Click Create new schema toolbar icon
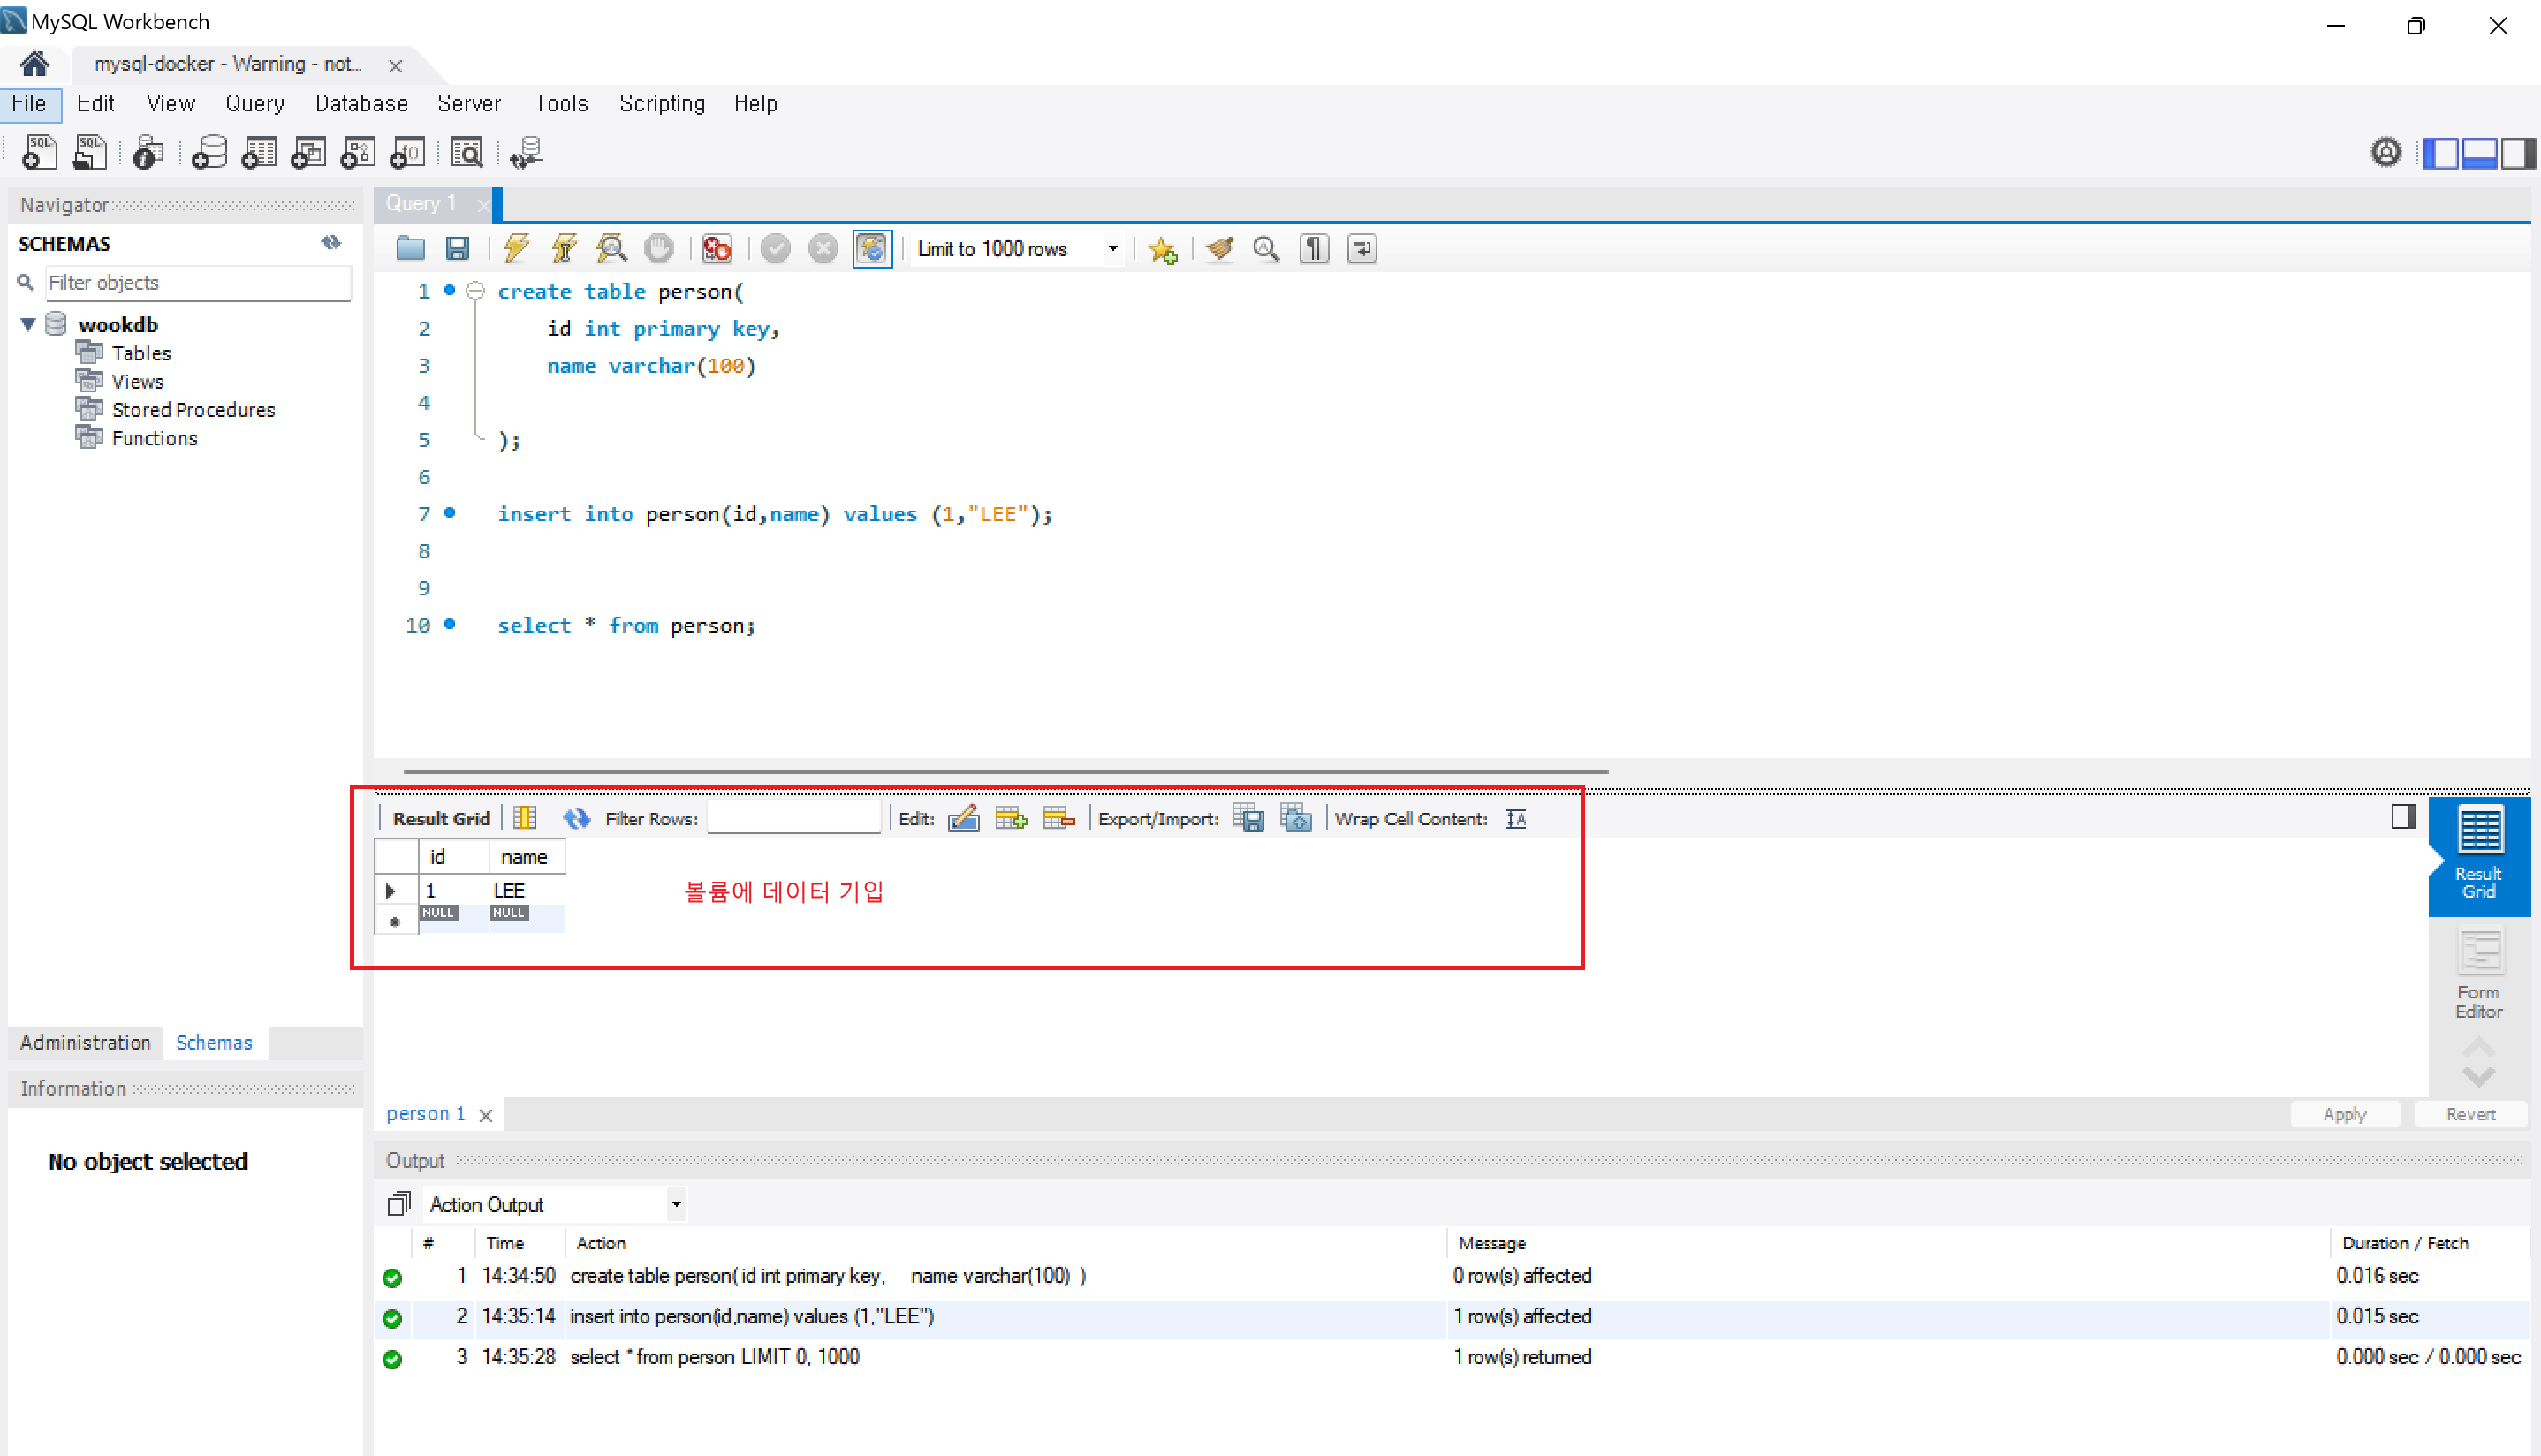Image resolution: width=2541 pixels, height=1456 pixels. pyautogui.click(x=209, y=152)
